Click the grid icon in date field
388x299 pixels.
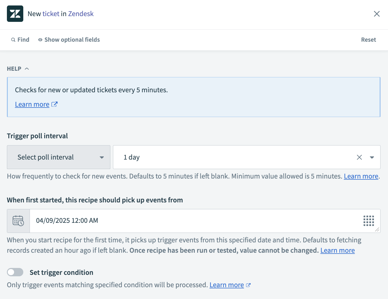coord(368,221)
